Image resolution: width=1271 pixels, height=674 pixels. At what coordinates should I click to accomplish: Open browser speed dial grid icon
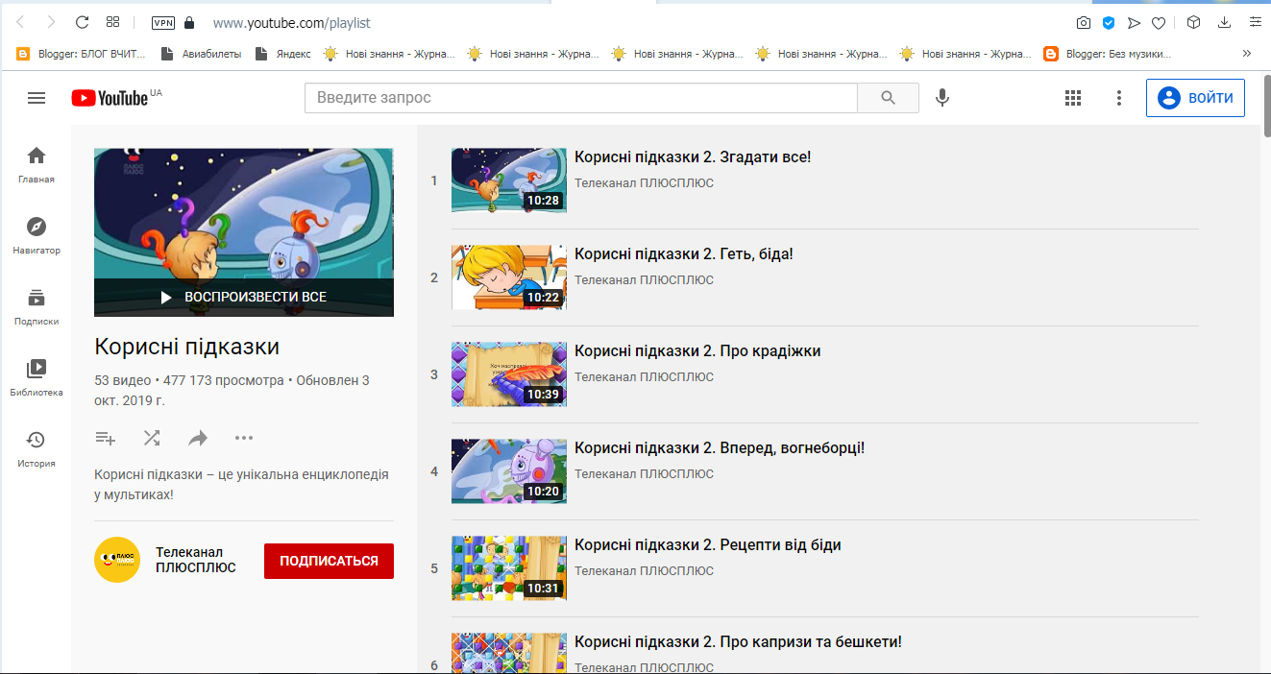pos(112,22)
